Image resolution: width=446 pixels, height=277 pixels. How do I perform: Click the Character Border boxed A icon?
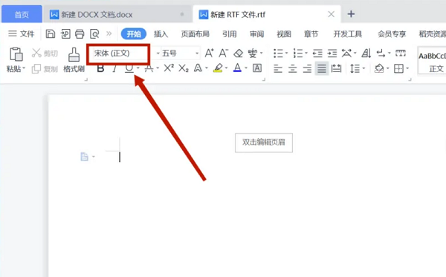(257, 68)
